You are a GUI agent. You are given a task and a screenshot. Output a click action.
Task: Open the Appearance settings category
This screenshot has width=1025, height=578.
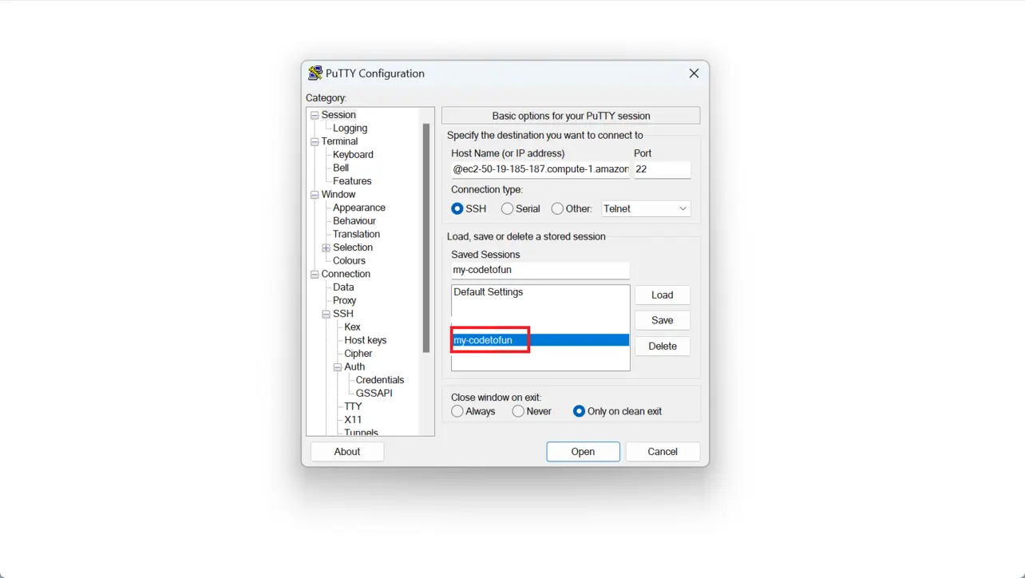tap(359, 208)
